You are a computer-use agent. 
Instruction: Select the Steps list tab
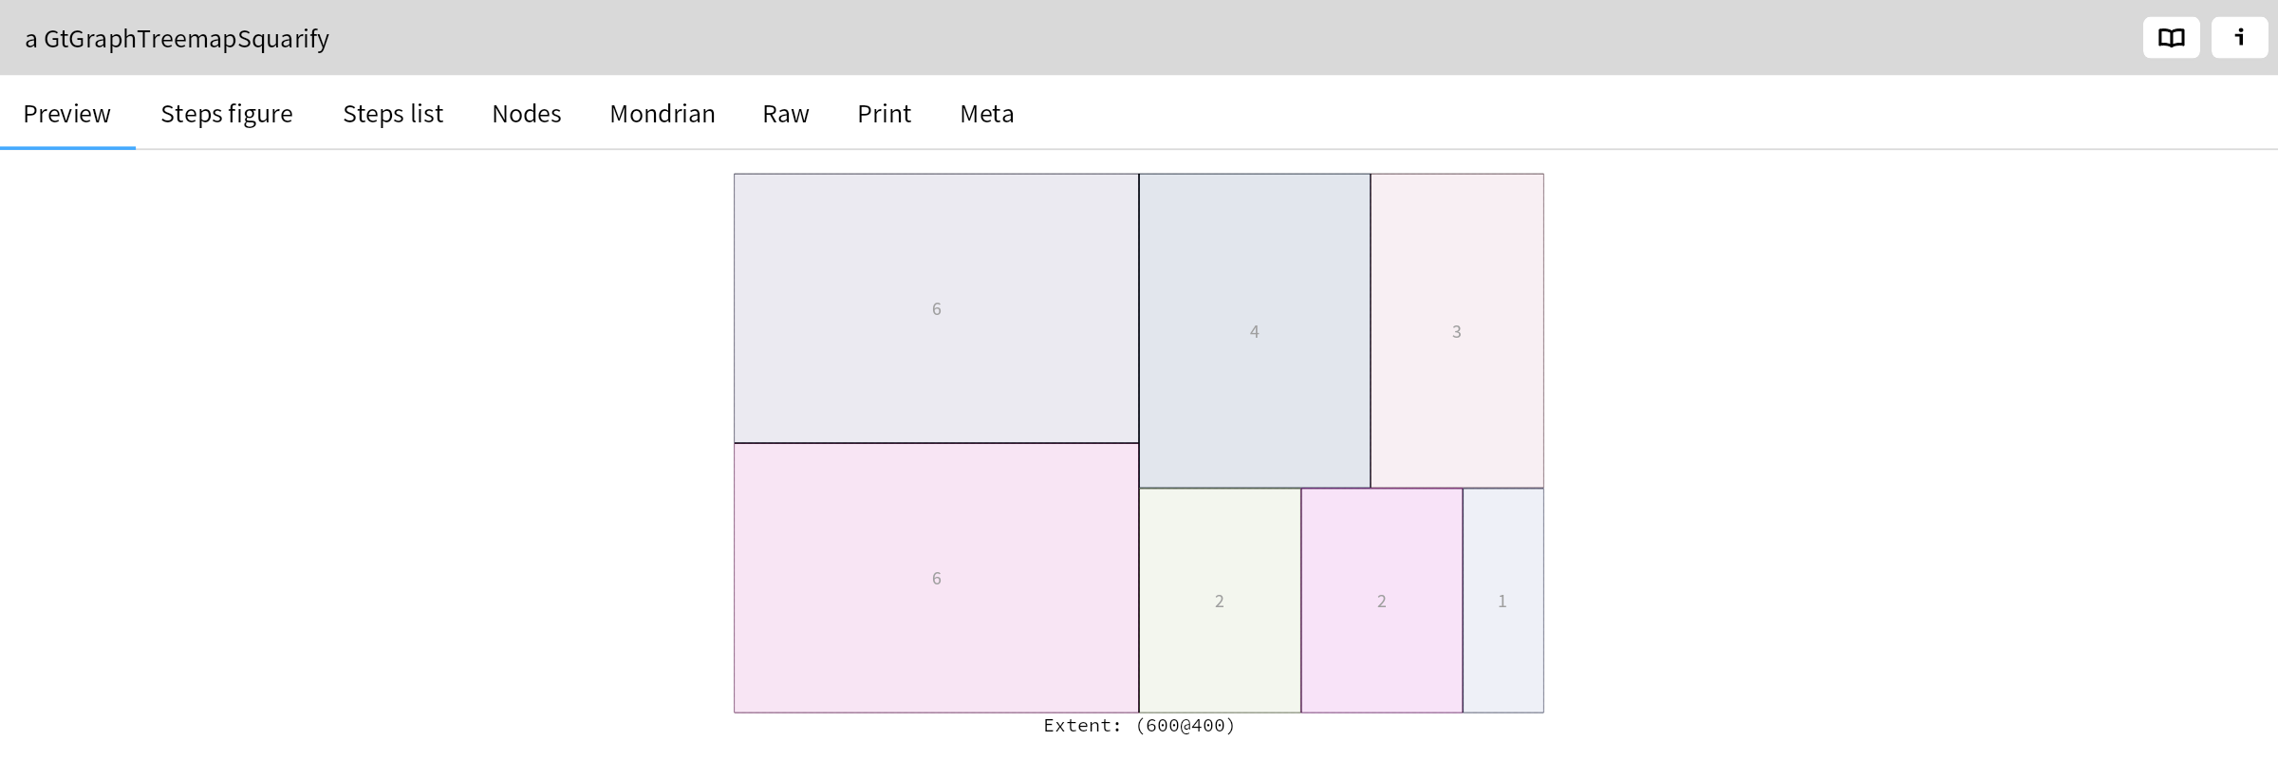click(393, 114)
